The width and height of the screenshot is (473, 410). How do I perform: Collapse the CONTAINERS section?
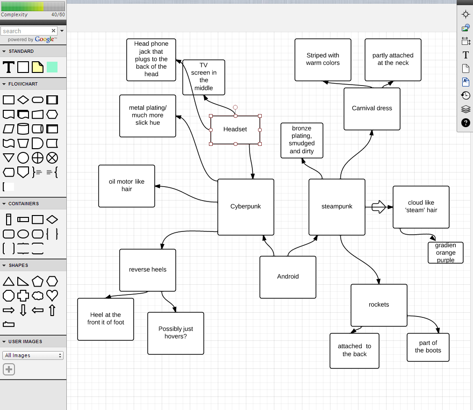5,203
